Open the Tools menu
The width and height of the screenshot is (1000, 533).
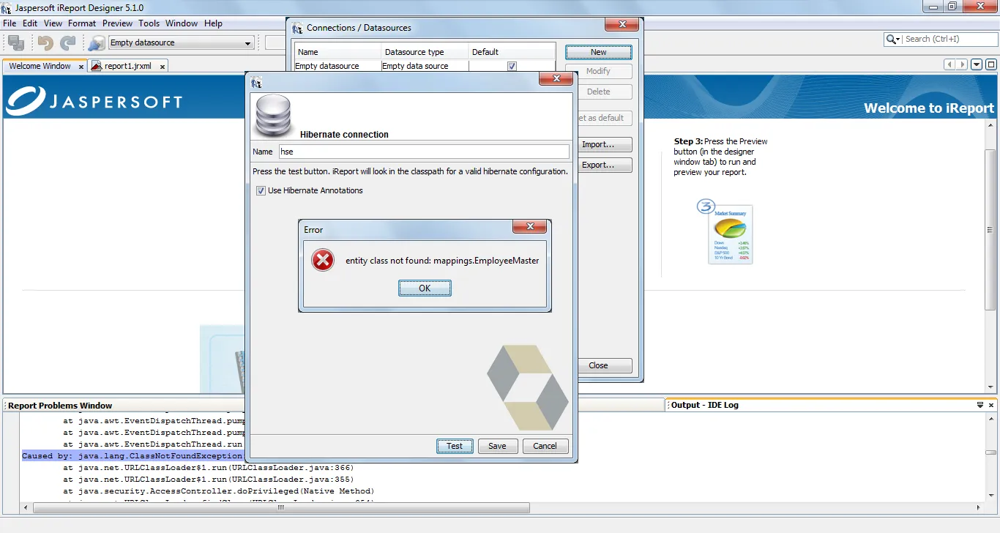click(149, 23)
